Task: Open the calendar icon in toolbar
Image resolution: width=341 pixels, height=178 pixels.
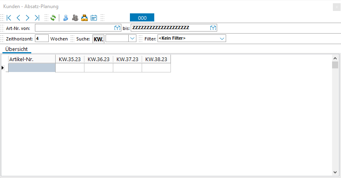Action: (94, 18)
